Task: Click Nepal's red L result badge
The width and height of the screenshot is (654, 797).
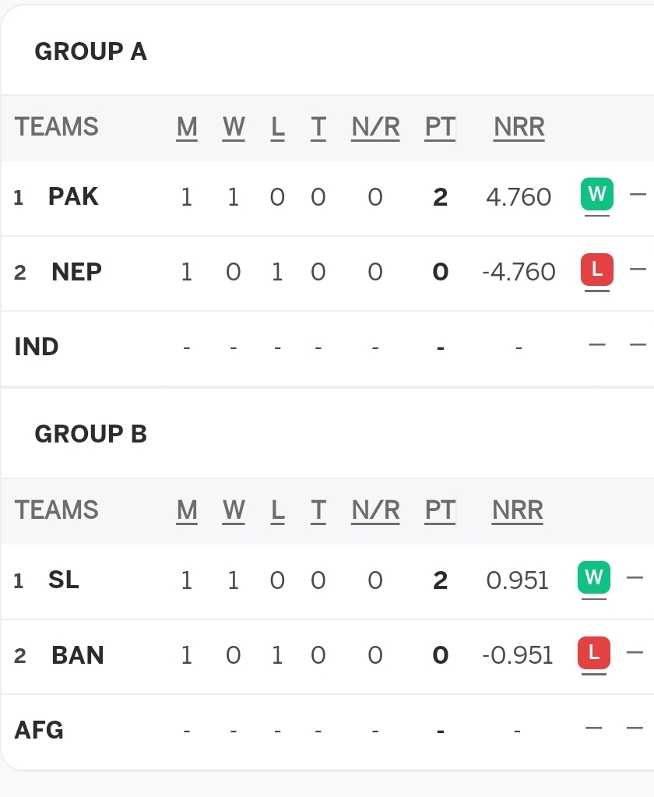Action: pos(596,269)
